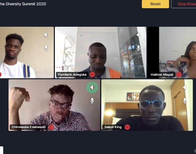Click the speaker icon on Salem King's tile
This screenshot has height=154, width=196.
185,87
